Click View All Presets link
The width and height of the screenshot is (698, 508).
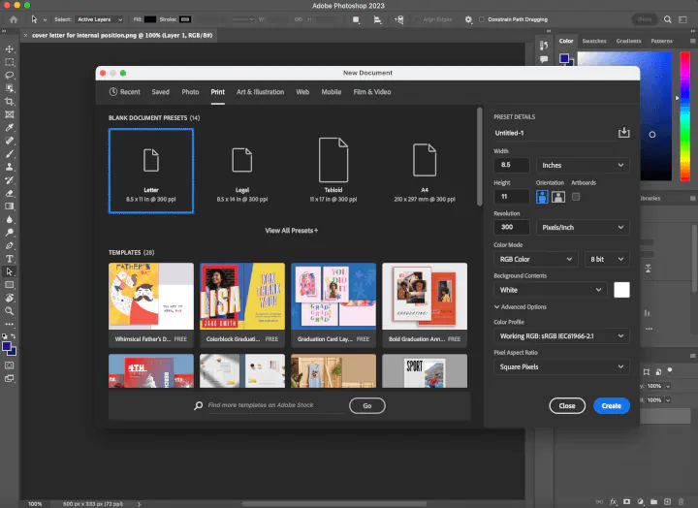tap(291, 231)
